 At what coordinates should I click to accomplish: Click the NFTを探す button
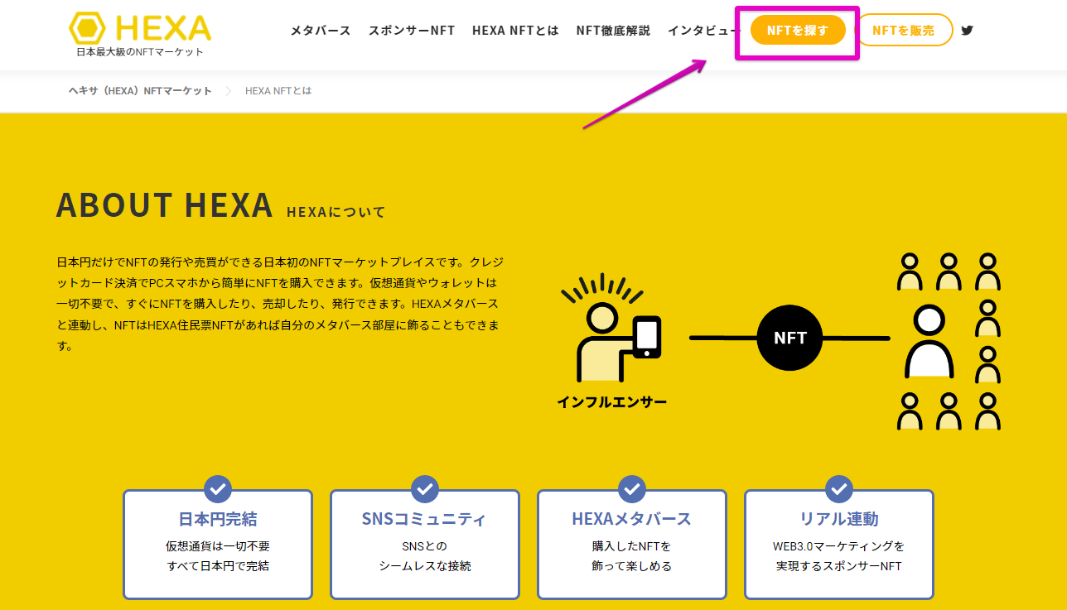tap(798, 31)
